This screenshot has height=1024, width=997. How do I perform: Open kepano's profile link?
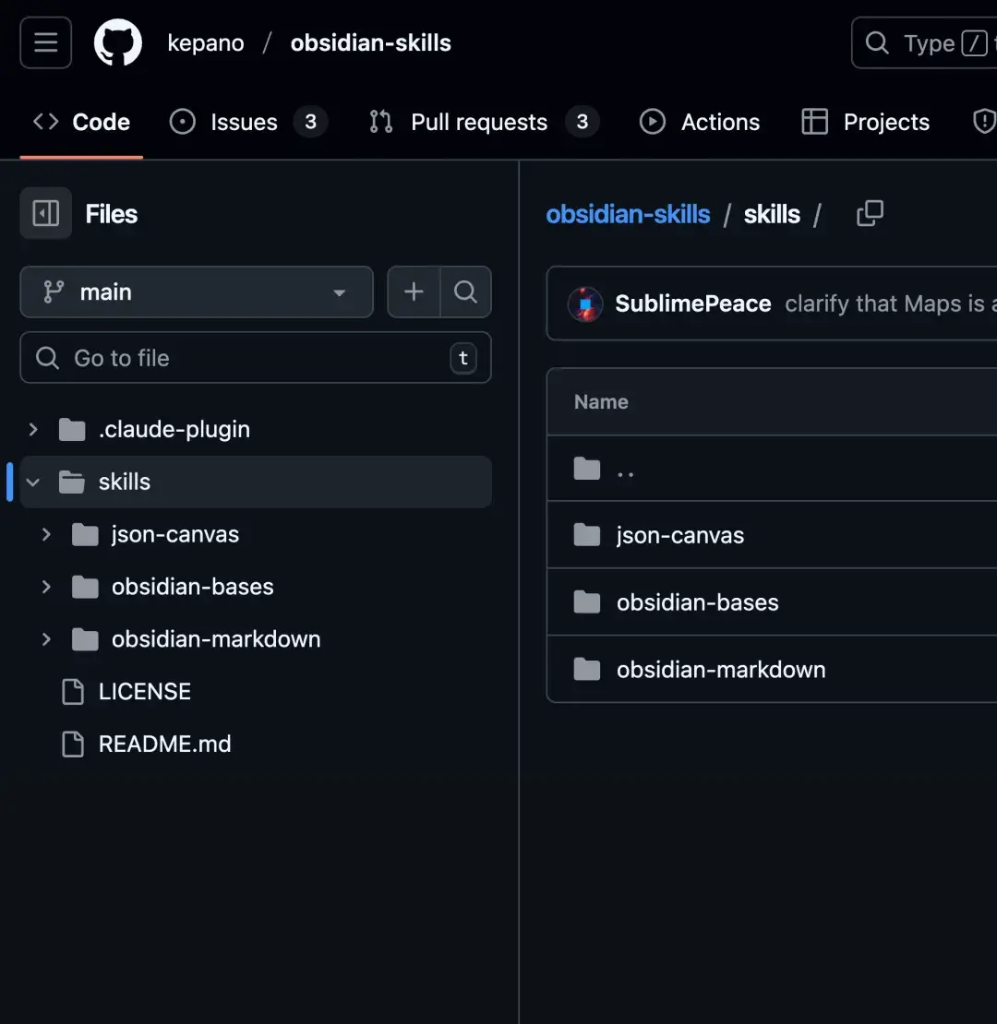point(206,42)
